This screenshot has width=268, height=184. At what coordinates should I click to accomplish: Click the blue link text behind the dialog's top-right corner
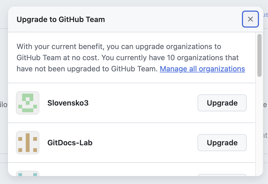[265, 15]
